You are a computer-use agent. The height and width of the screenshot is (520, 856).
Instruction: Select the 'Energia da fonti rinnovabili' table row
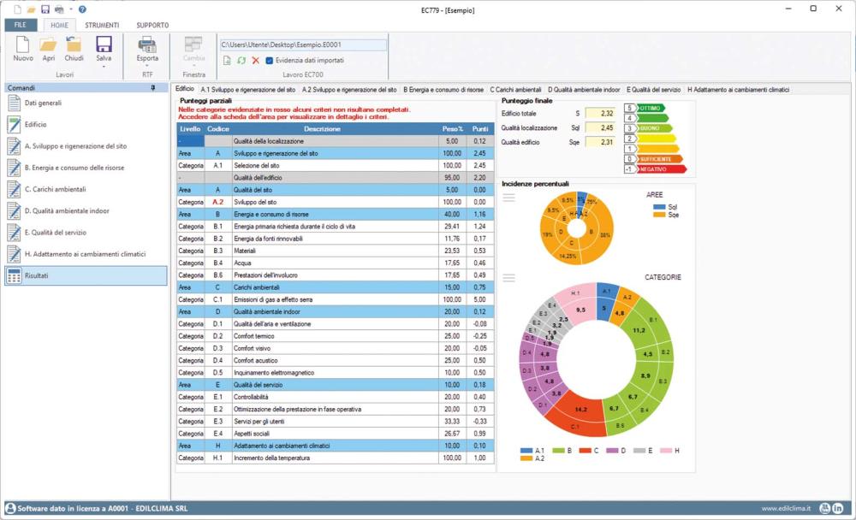(x=336, y=239)
